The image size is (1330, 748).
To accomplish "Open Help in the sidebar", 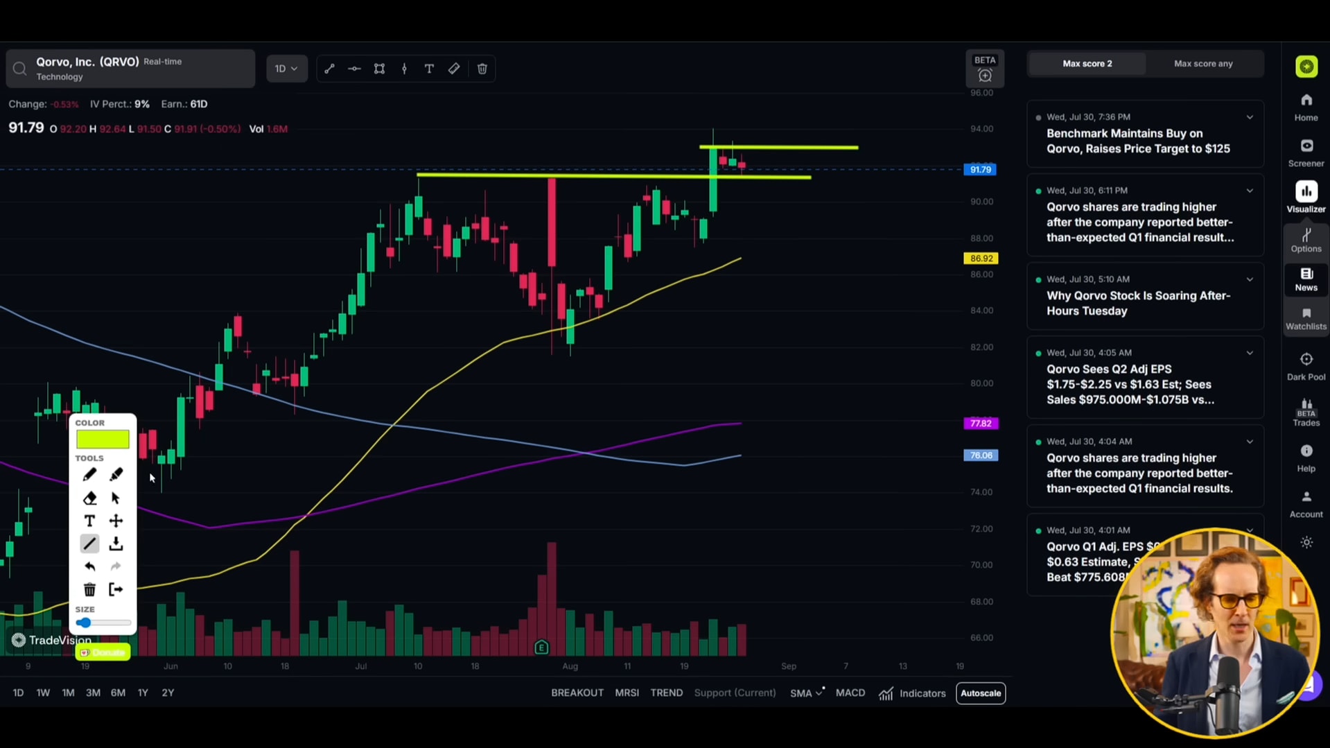I will (x=1306, y=458).
